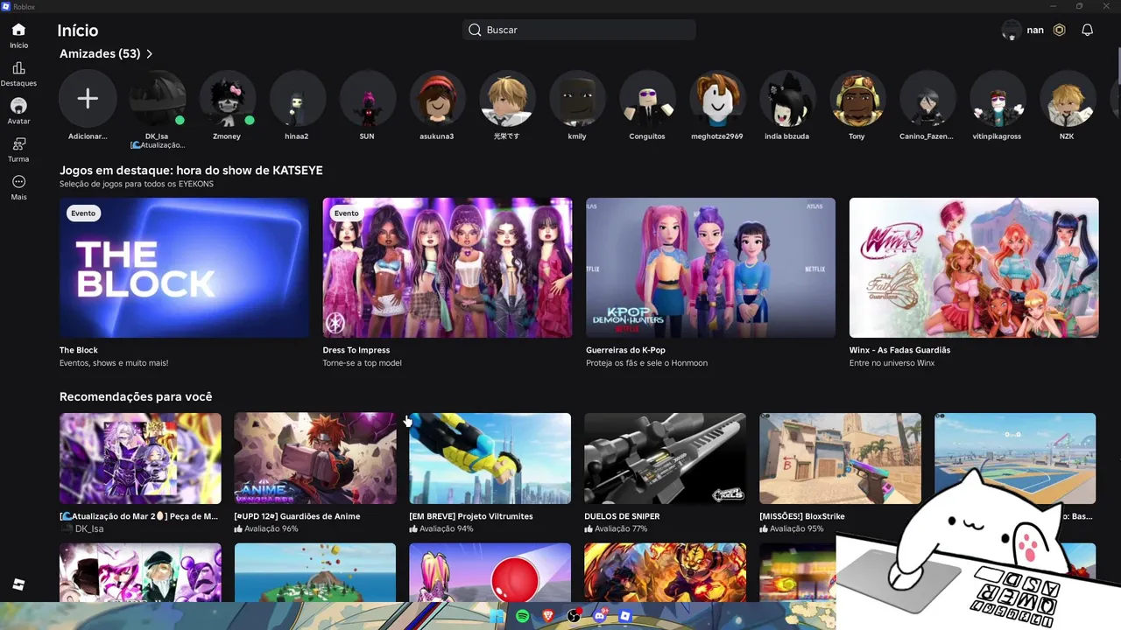Open the nan profile avatar

pos(1012,30)
